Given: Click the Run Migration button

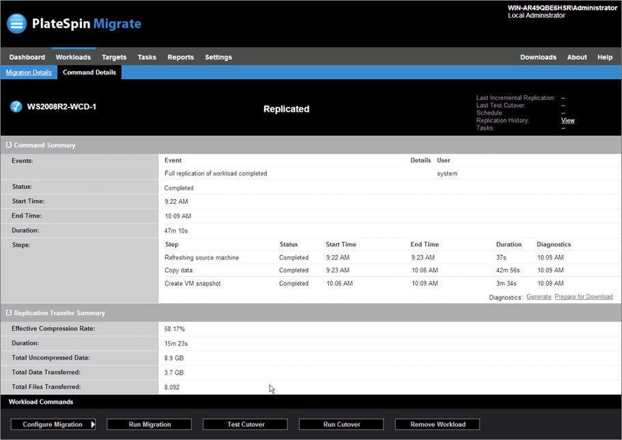Looking at the screenshot, I should [x=149, y=424].
